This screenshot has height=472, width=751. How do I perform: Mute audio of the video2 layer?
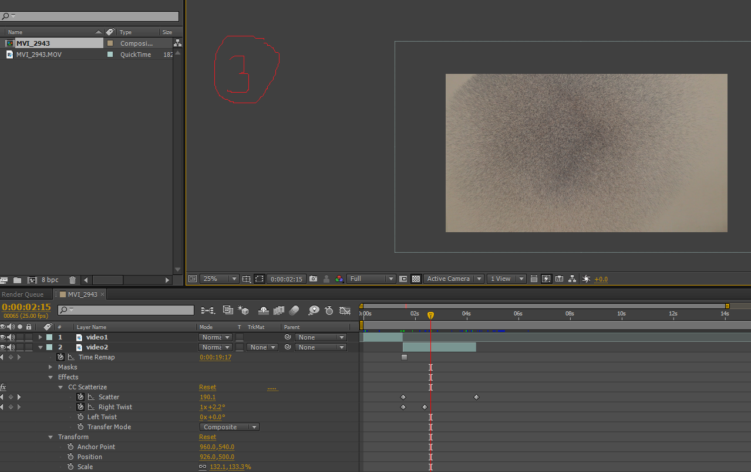(11, 347)
